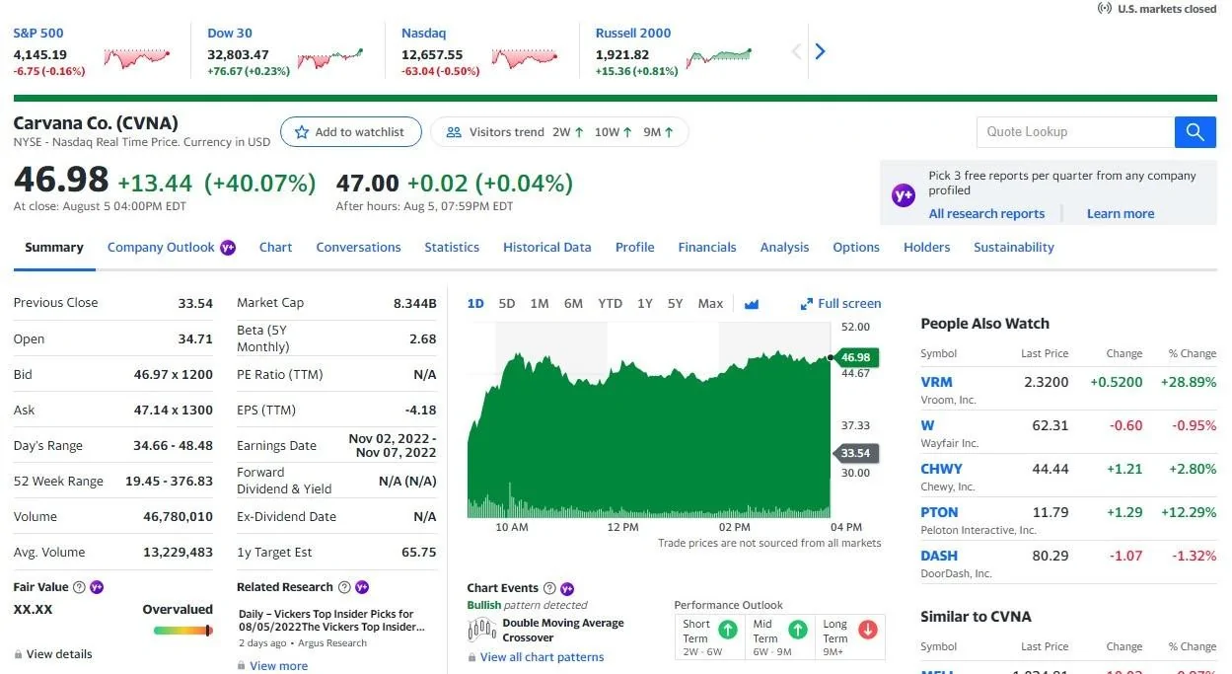1232x674 pixels.
Task: Click the DASH ticker symbol
Action: (x=939, y=556)
